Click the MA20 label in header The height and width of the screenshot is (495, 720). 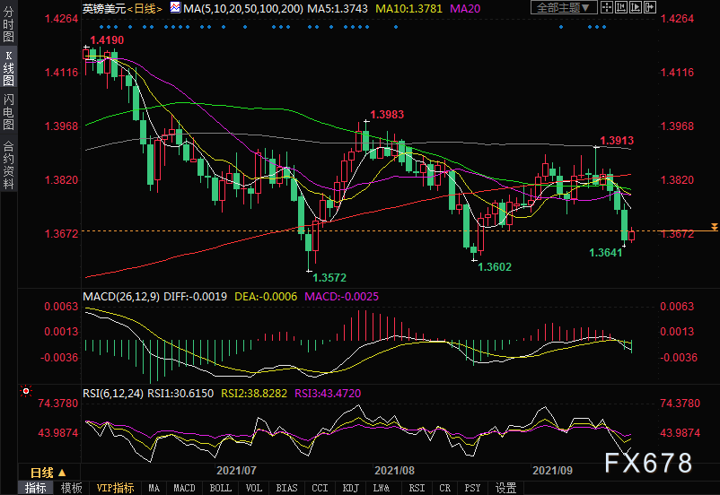point(465,8)
